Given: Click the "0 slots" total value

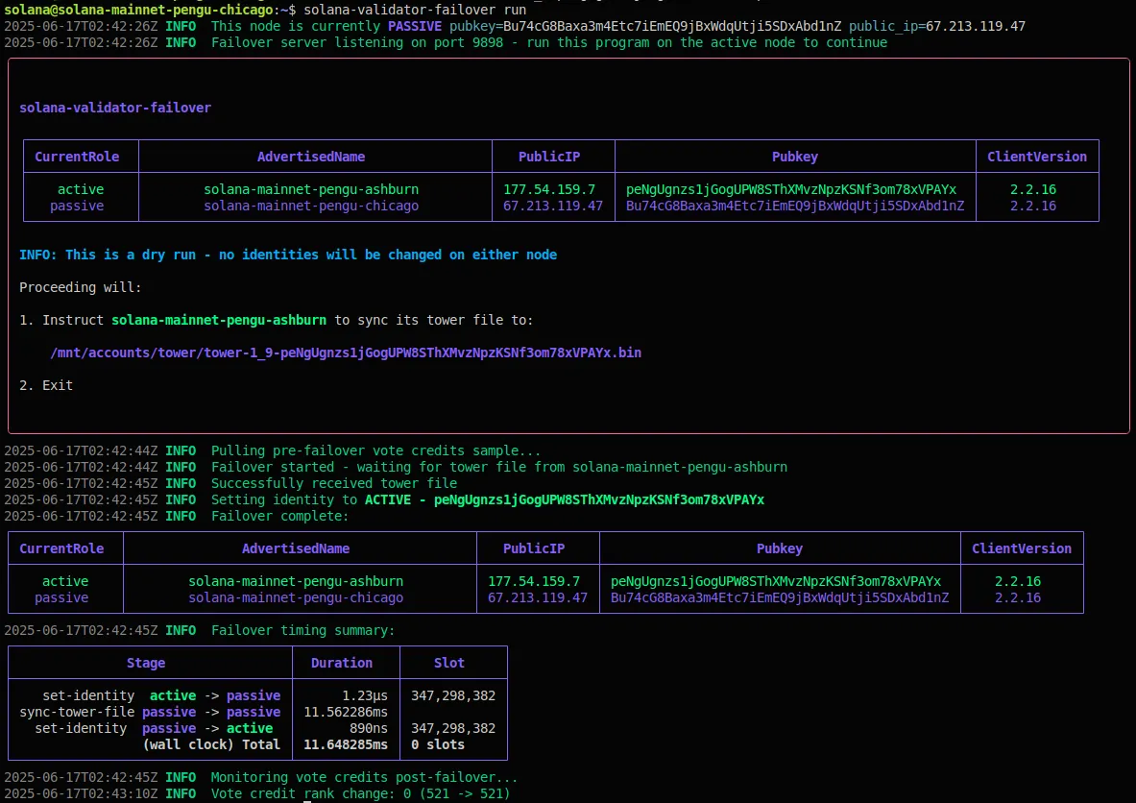Looking at the screenshot, I should click(x=438, y=744).
